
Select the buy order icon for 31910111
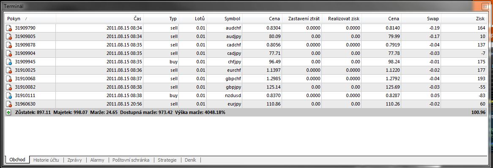click(9, 95)
